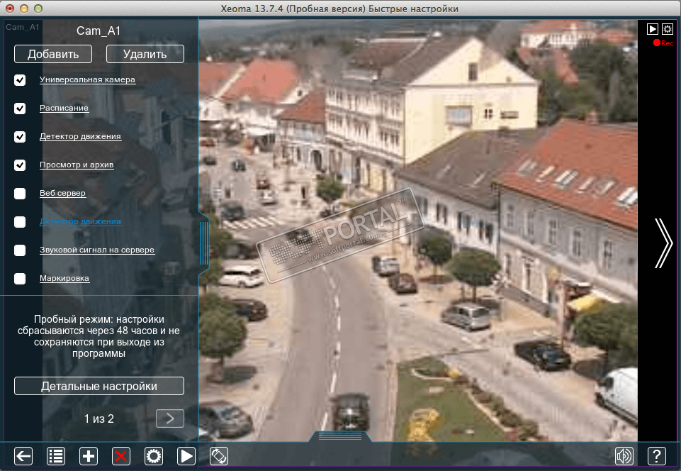
Task: Click the layouts icon in bottom toolbar
Action: tap(219, 456)
